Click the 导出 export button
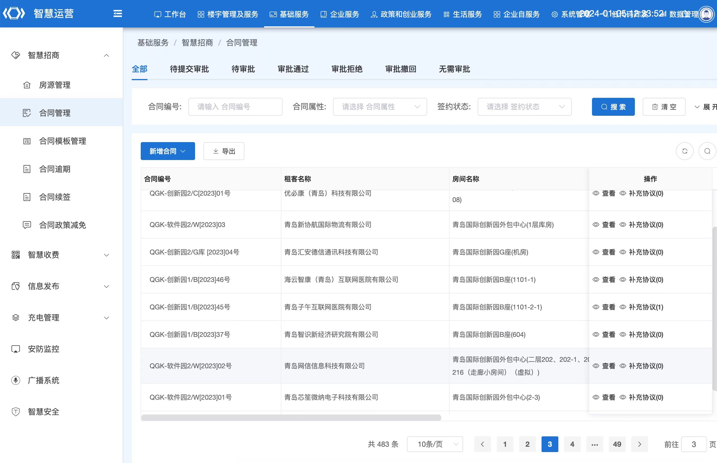This screenshot has height=463, width=717. tap(224, 151)
